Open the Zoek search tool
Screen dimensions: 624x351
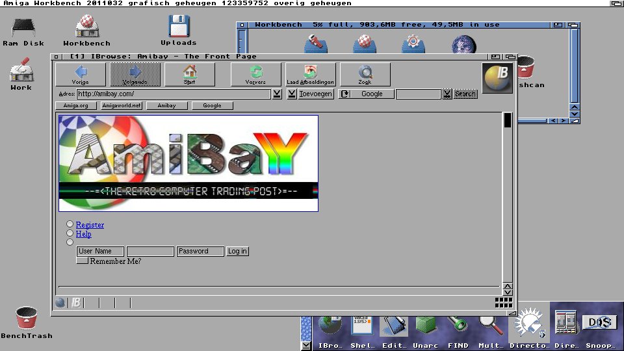(x=365, y=74)
